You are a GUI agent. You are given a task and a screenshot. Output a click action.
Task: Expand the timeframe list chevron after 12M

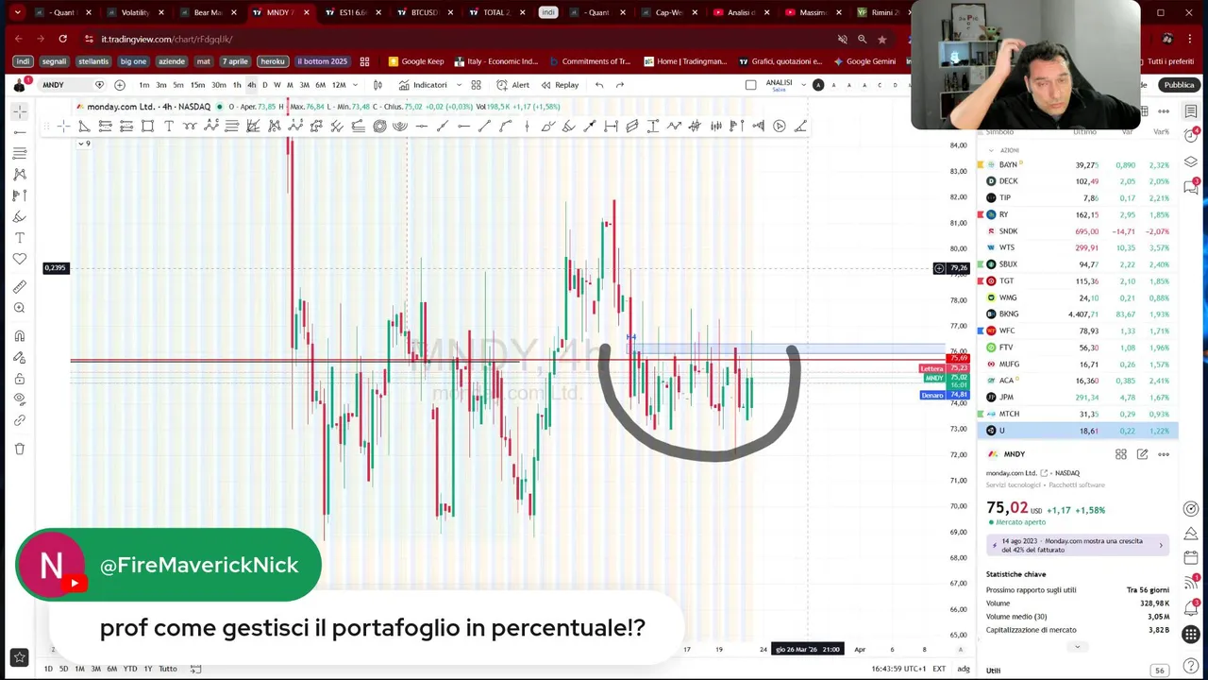coord(355,85)
